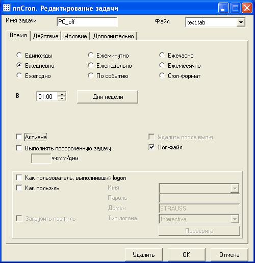The image size is (255, 263).
Task: Open the Дополнительно tab
Action: pos(113,36)
